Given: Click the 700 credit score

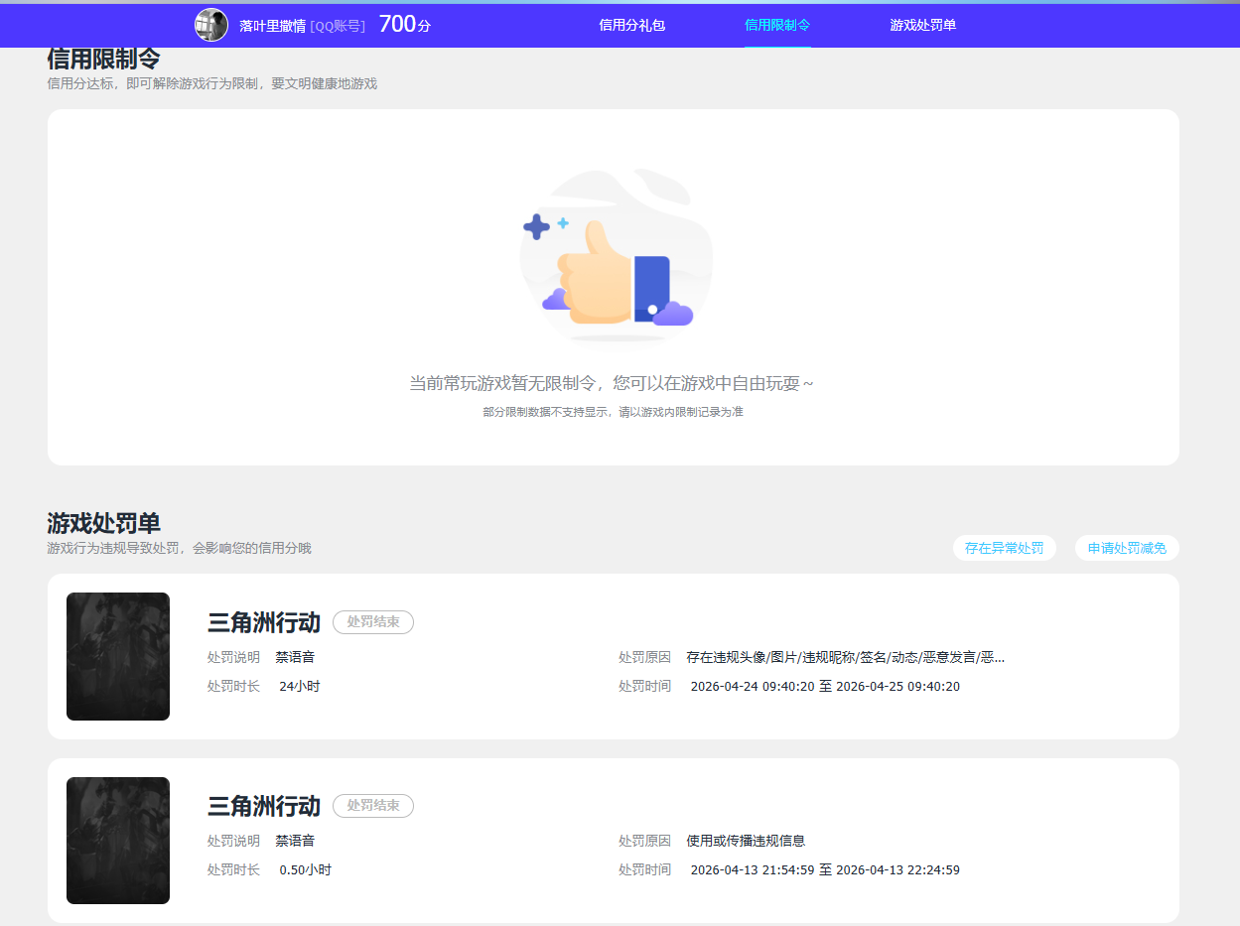Looking at the screenshot, I should click(x=405, y=25).
